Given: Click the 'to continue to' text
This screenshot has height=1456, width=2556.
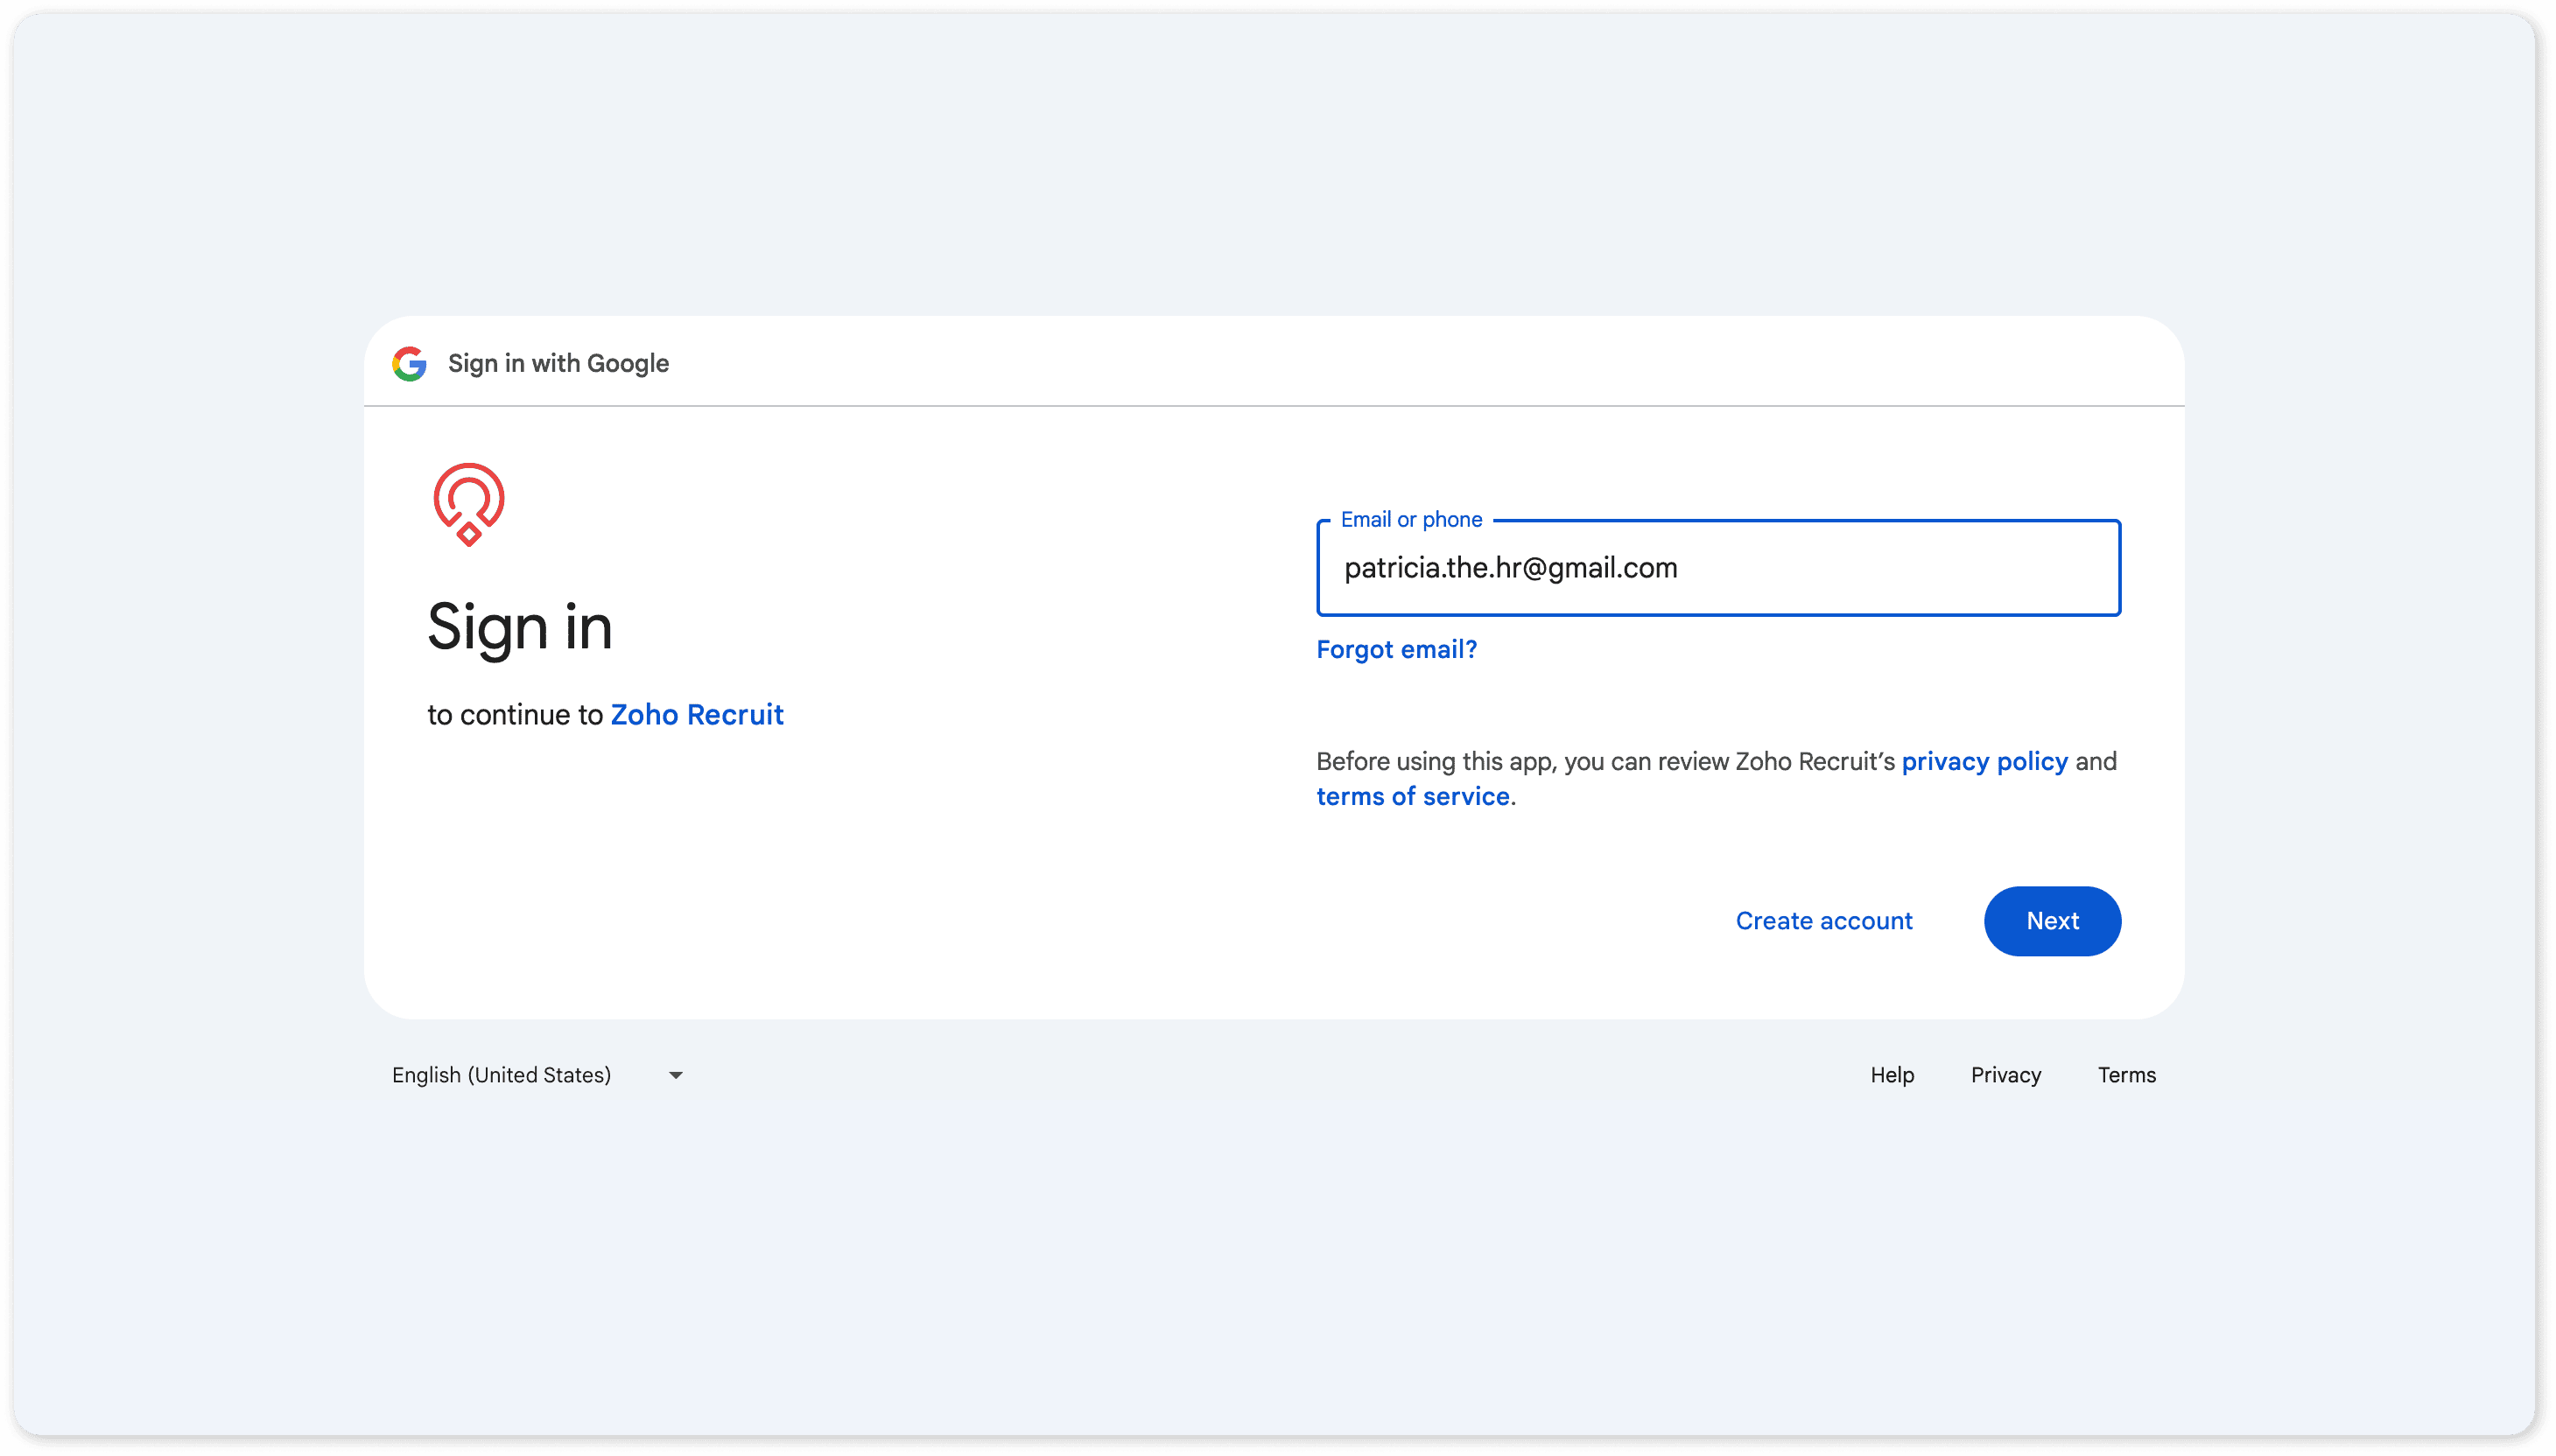Looking at the screenshot, I should [514, 715].
